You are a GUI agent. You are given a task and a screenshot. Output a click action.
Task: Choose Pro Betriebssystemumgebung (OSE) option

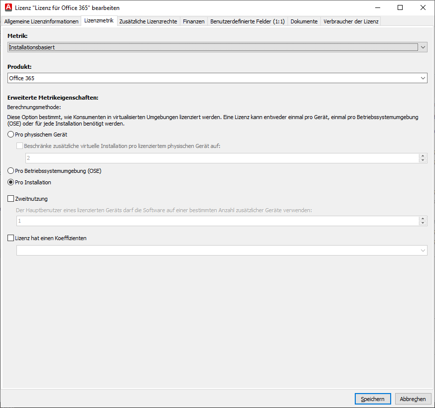11,171
